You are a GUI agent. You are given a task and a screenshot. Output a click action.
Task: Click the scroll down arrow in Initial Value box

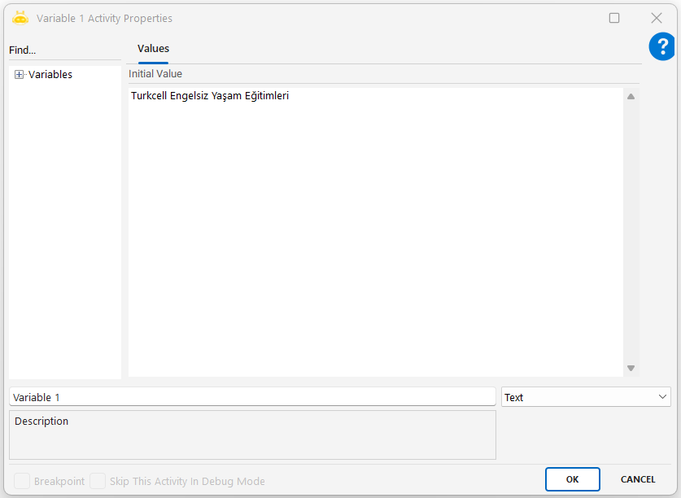[631, 368]
